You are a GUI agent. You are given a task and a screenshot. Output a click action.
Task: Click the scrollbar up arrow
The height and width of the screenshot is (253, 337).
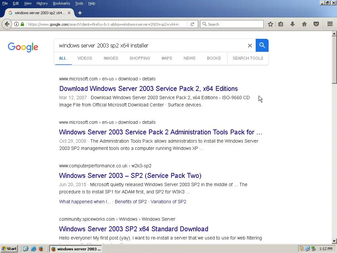[334, 34]
